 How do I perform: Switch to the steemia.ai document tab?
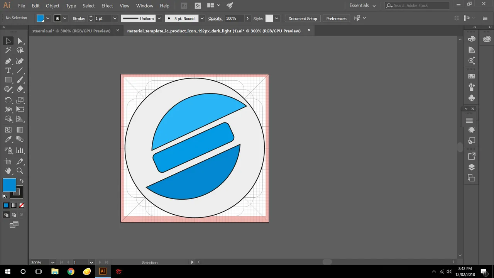[71, 31]
